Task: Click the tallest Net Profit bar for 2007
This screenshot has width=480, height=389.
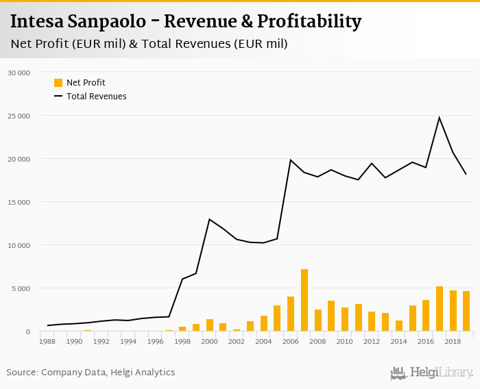Action: click(304, 300)
